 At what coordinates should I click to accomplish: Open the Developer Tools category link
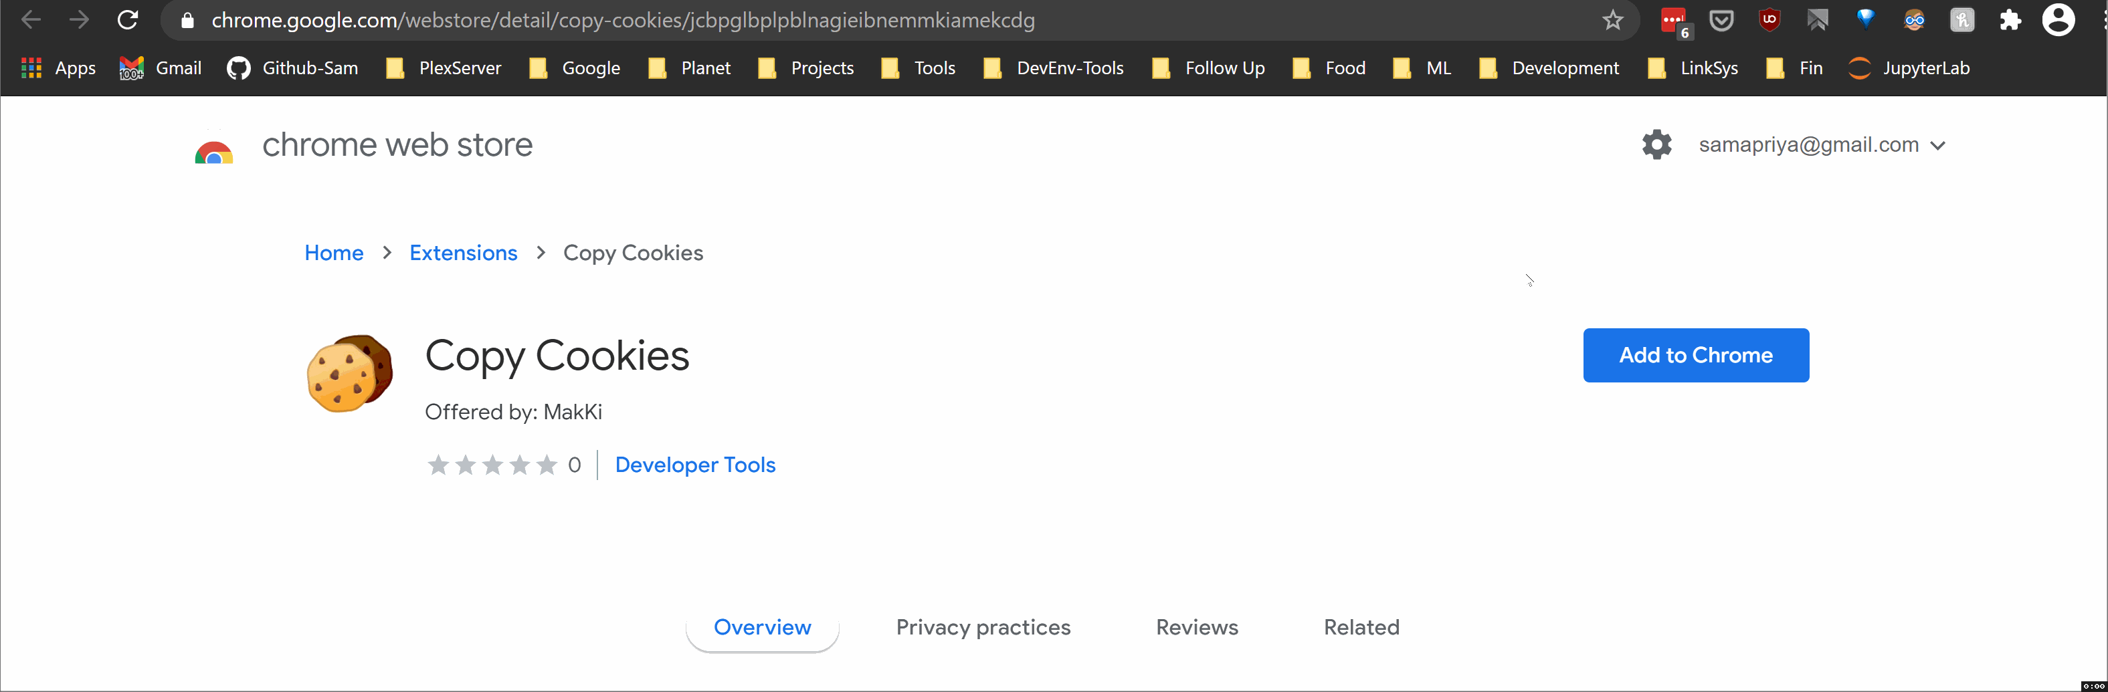point(695,465)
